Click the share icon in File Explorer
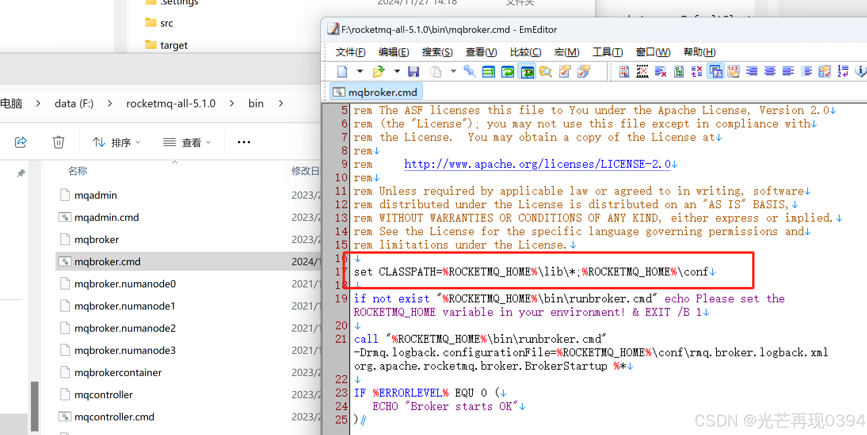This screenshot has height=435, width=867. (x=21, y=142)
